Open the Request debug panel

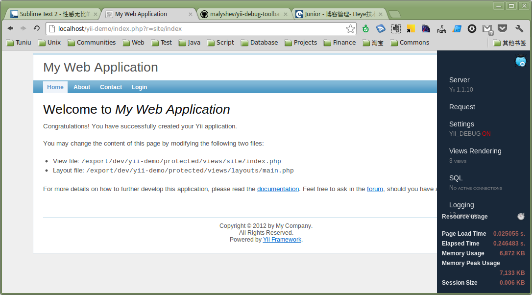tap(462, 107)
